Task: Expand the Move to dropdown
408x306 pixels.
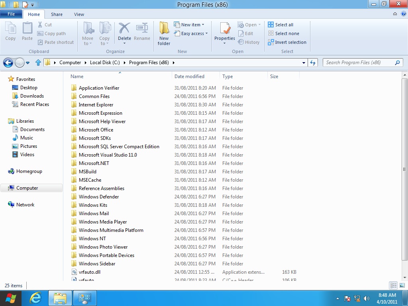Action: point(88,33)
